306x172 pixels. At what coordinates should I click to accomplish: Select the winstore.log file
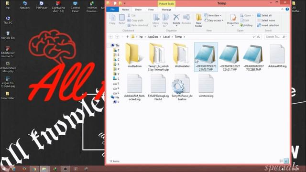pyautogui.click(x=206, y=86)
